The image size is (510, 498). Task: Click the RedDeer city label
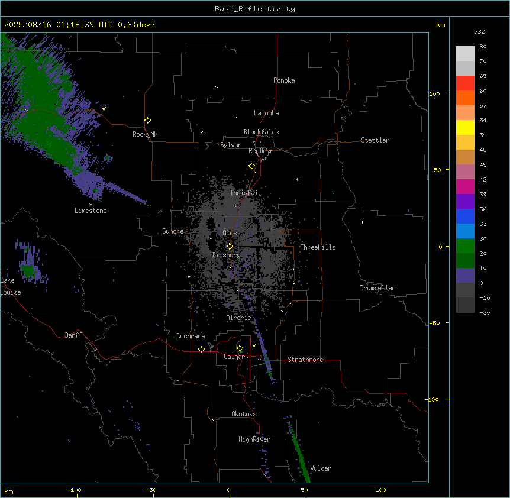(x=260, y=151)
